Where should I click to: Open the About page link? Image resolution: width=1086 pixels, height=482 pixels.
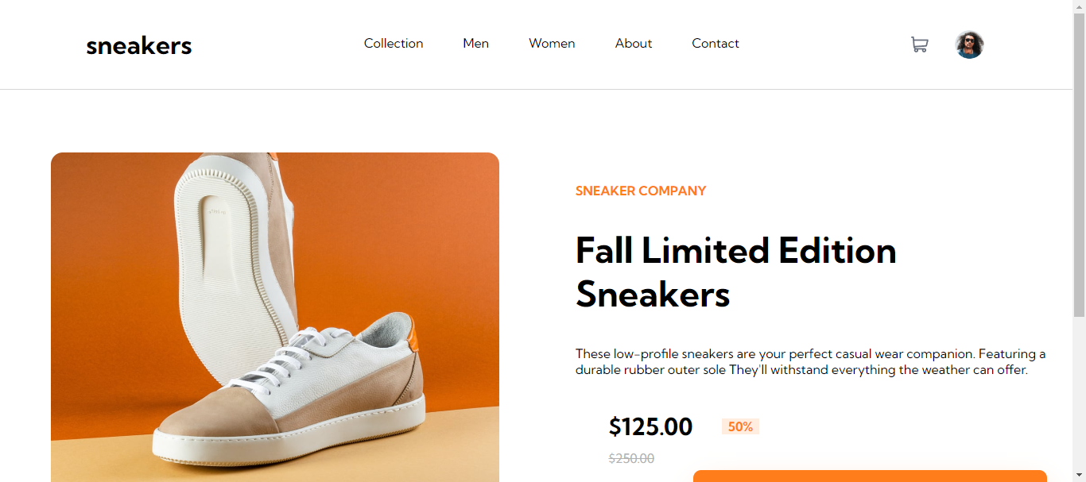pyautogui.click(x=634, y=44)
